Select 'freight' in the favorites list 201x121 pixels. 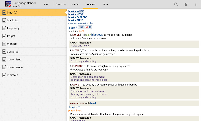coord(33,36)
